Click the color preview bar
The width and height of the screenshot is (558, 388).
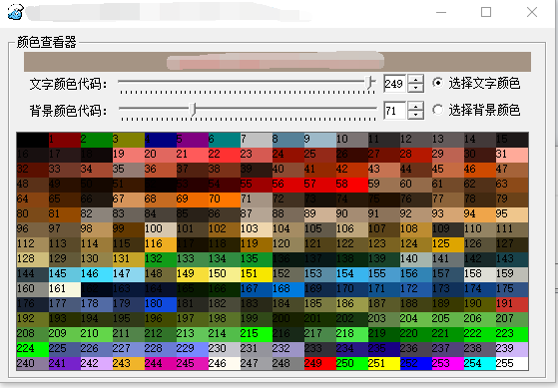pyautogui.click(x=278, y=62)
